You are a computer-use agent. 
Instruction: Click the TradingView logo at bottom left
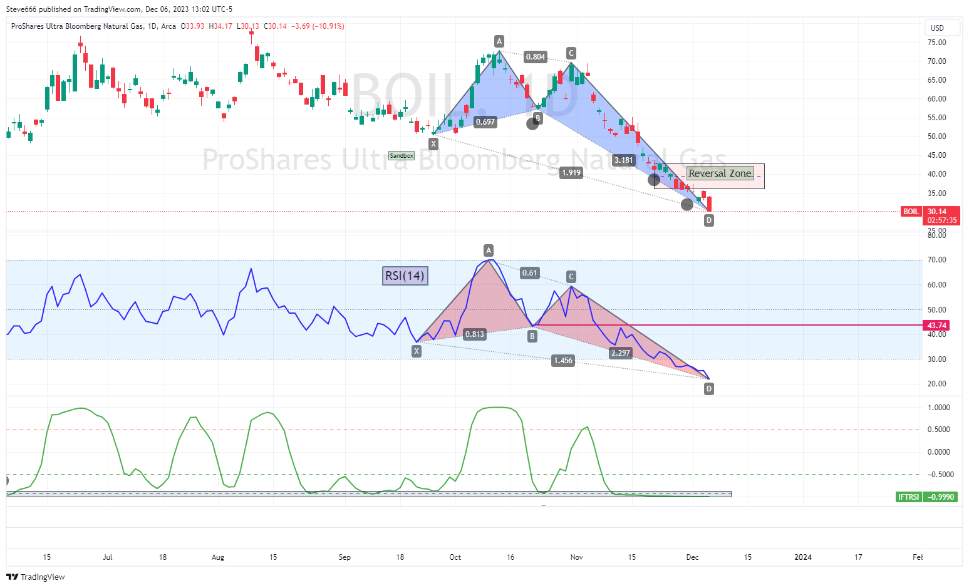(x=36, y=577)
